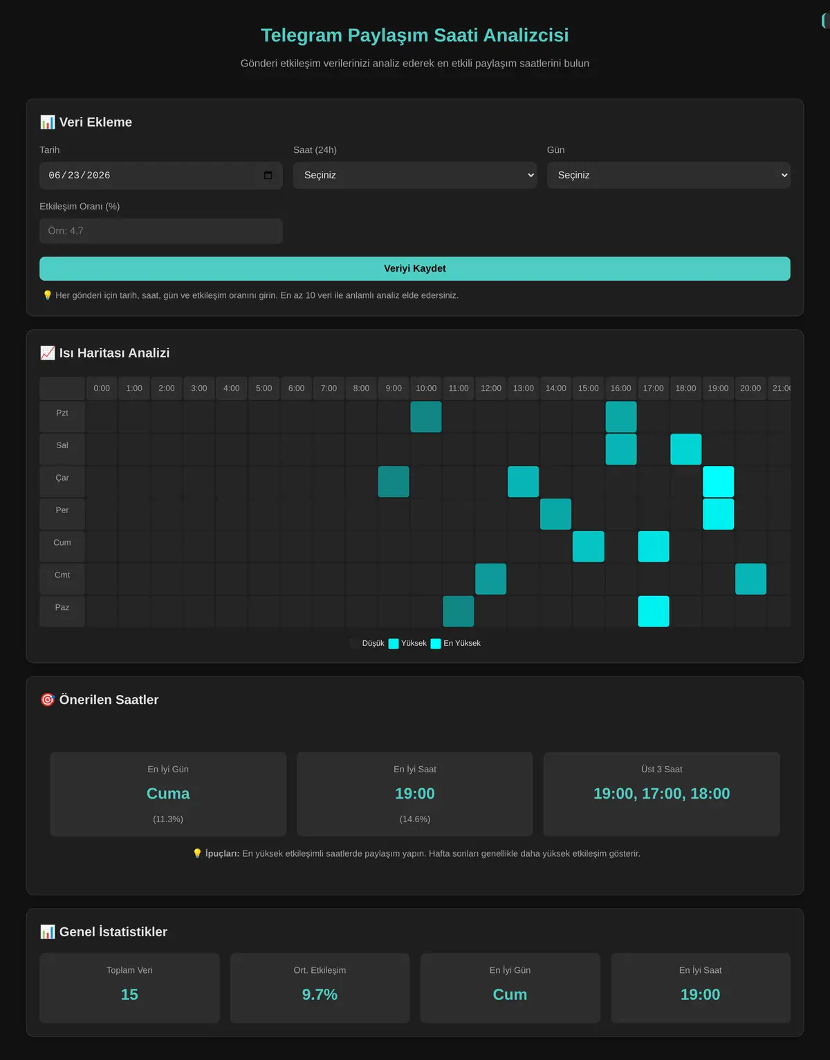The image size is (830, 1060).
Task: Save the entry with Veriyi Kaydet
Action: pyautogui.click(x=415, y=269)
